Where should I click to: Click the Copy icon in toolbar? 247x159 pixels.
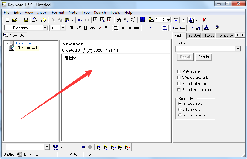pos(60,20)
